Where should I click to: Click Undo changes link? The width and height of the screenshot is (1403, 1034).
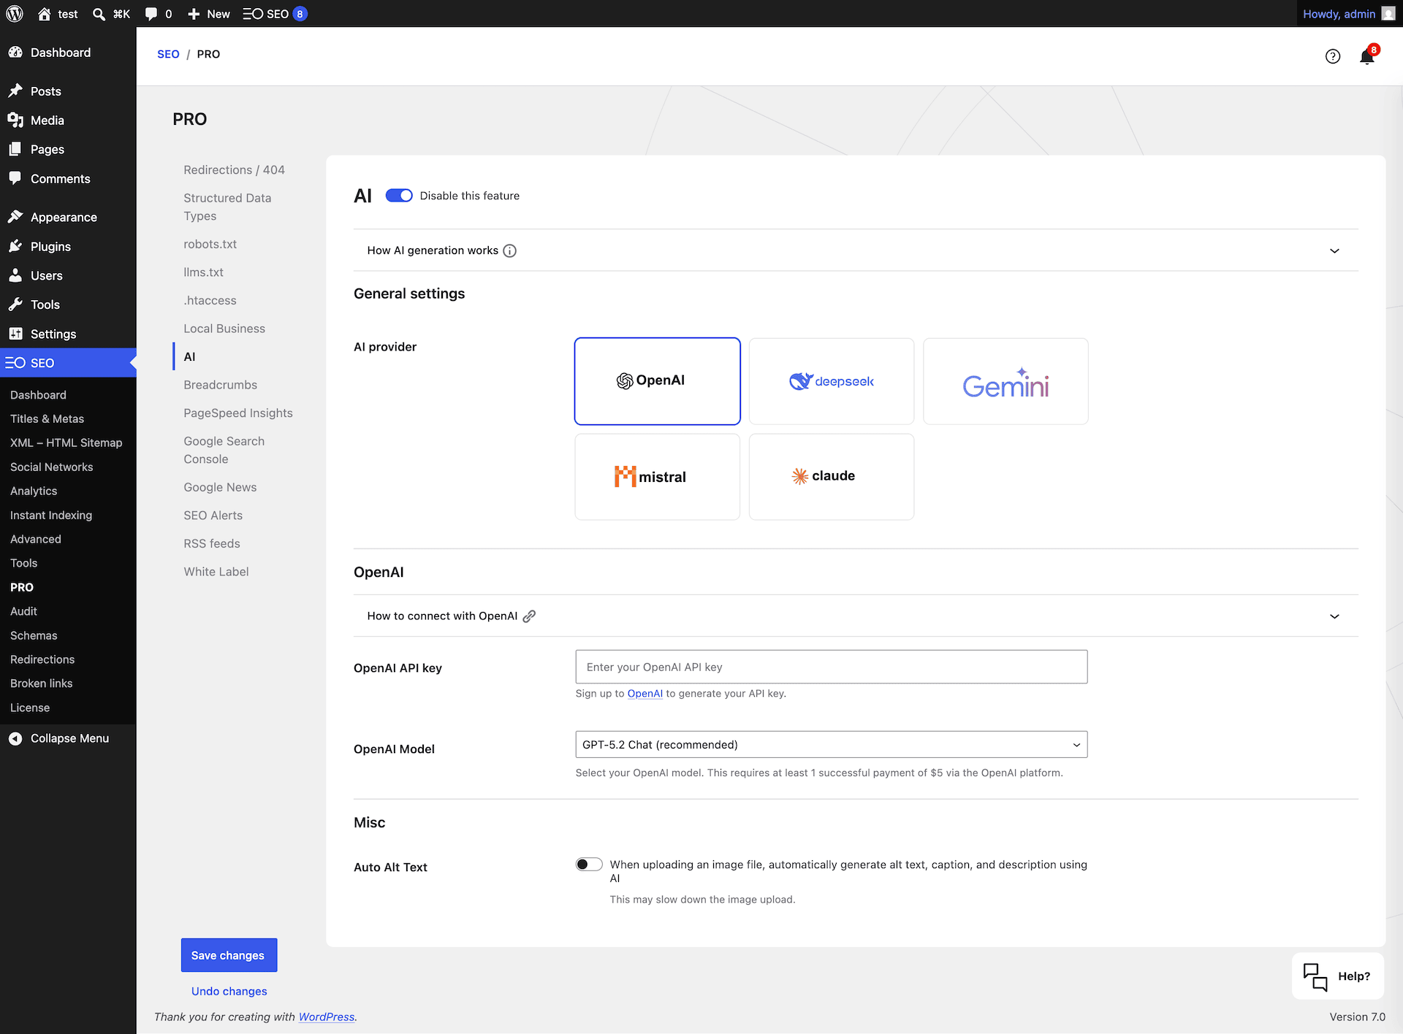[229, 991]
